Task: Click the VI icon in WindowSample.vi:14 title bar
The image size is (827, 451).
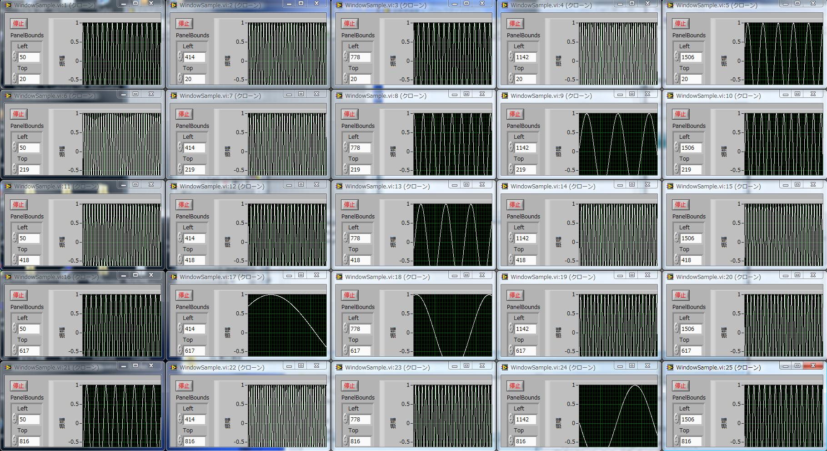Action: (x=505, y=186)
